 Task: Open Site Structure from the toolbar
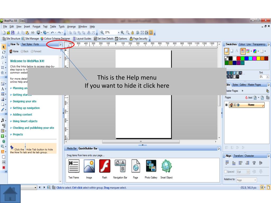point(11,39)
